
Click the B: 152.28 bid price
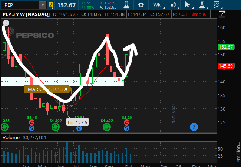(108, 3)
